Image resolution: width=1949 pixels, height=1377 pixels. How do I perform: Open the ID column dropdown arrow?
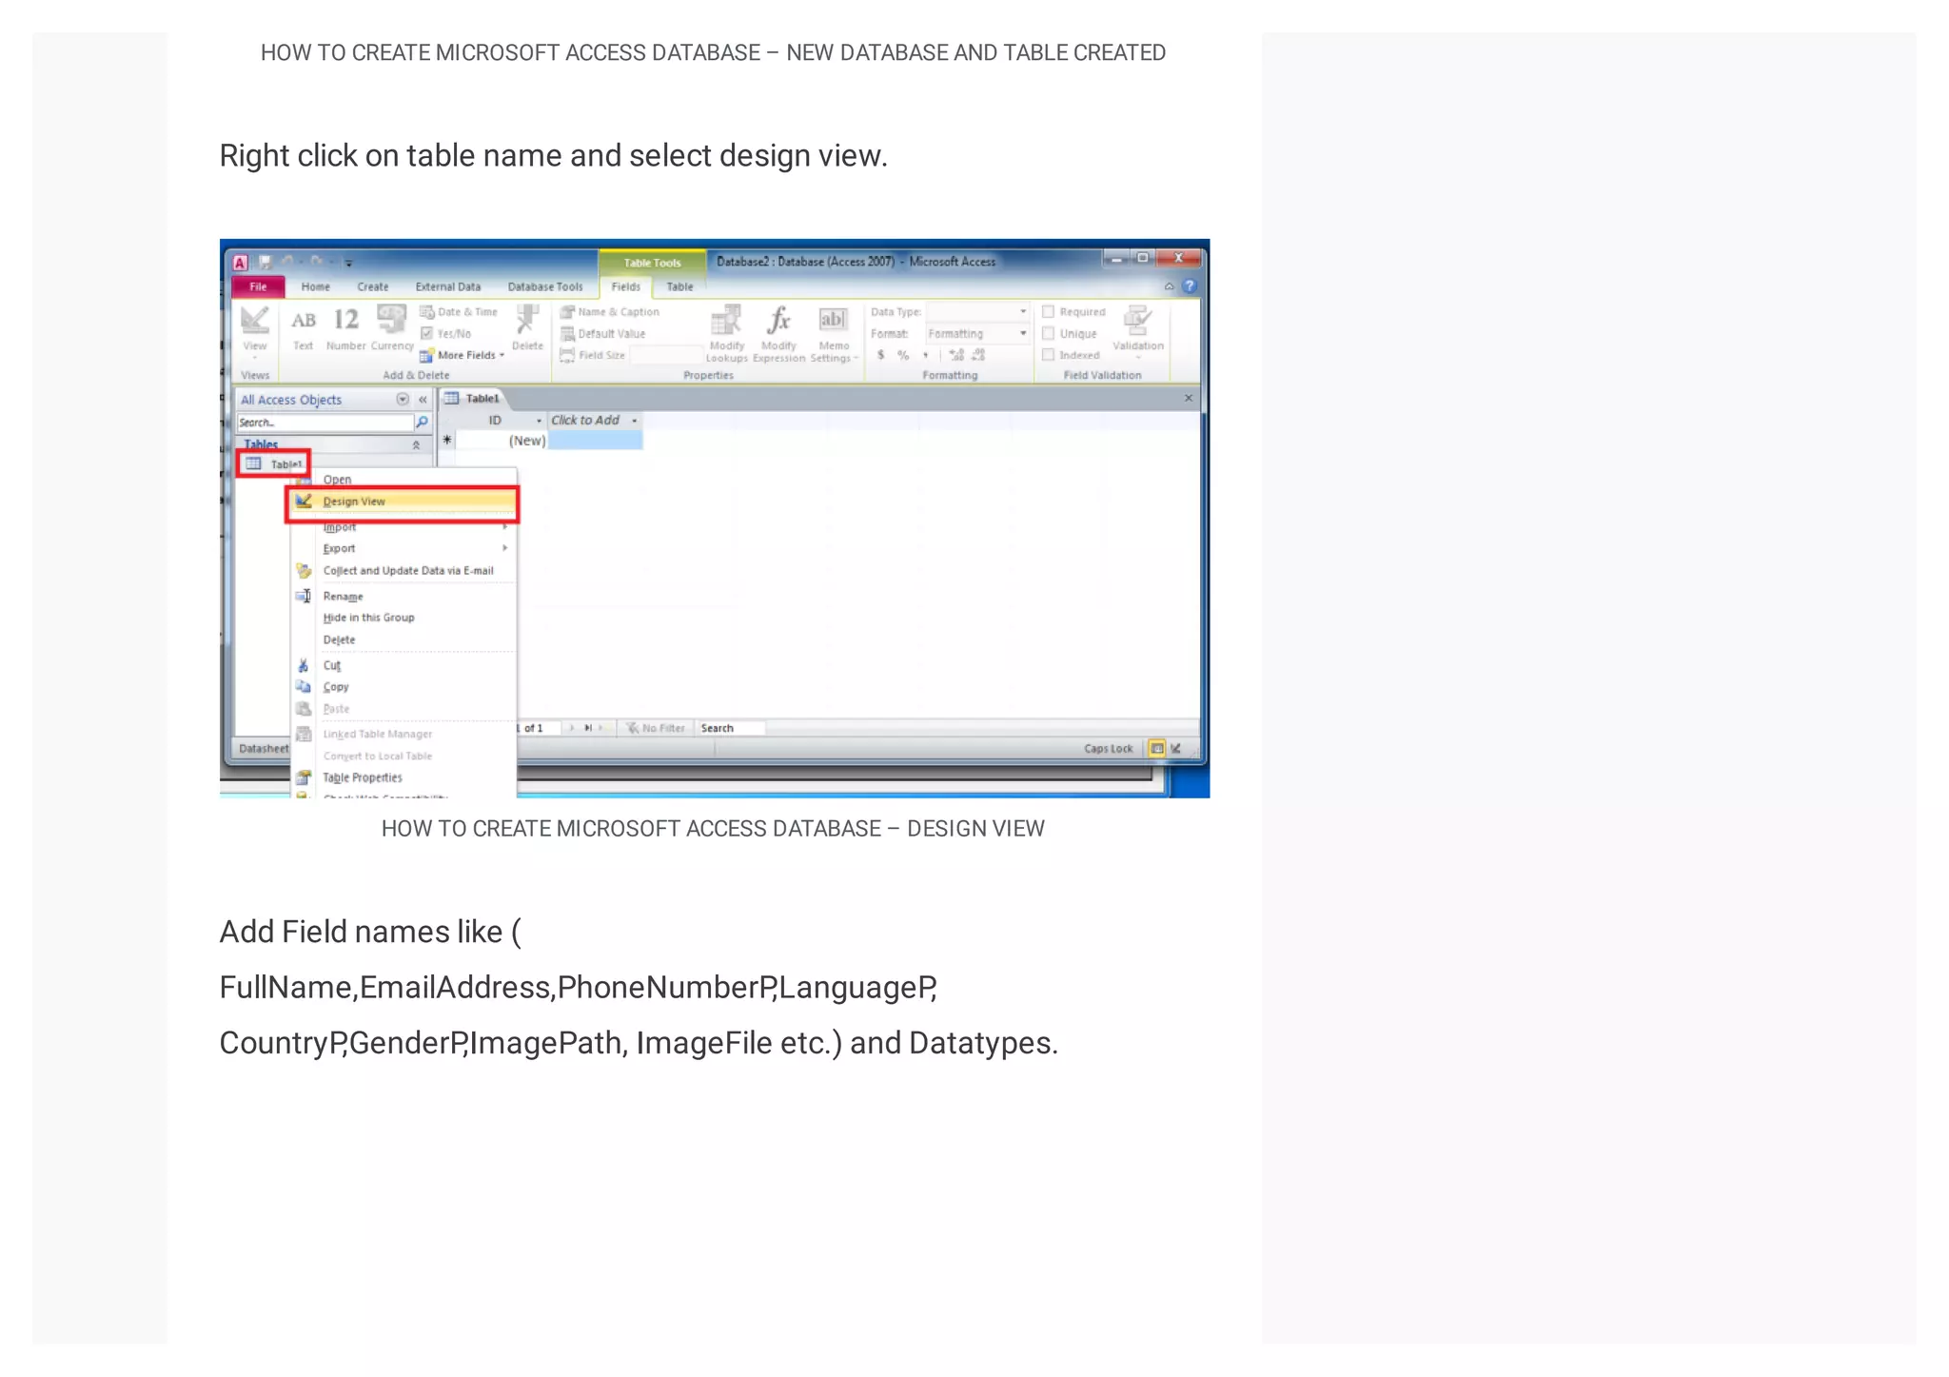(539, 421)
